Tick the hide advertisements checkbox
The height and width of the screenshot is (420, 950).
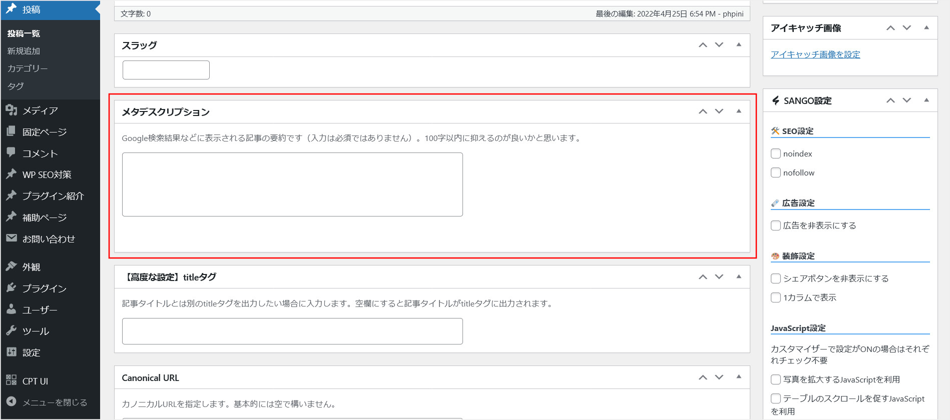pos(776,225)
